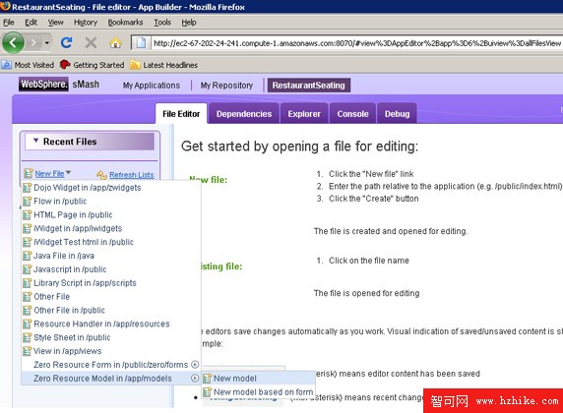This screenshot has width=563, height=413.
Task: Open the Latest Headlines feed bookmark
Action: pos(163,65)
